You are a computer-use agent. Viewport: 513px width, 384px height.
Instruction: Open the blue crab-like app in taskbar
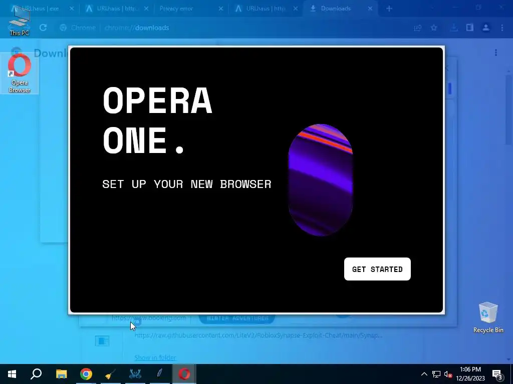pos(135,374)
